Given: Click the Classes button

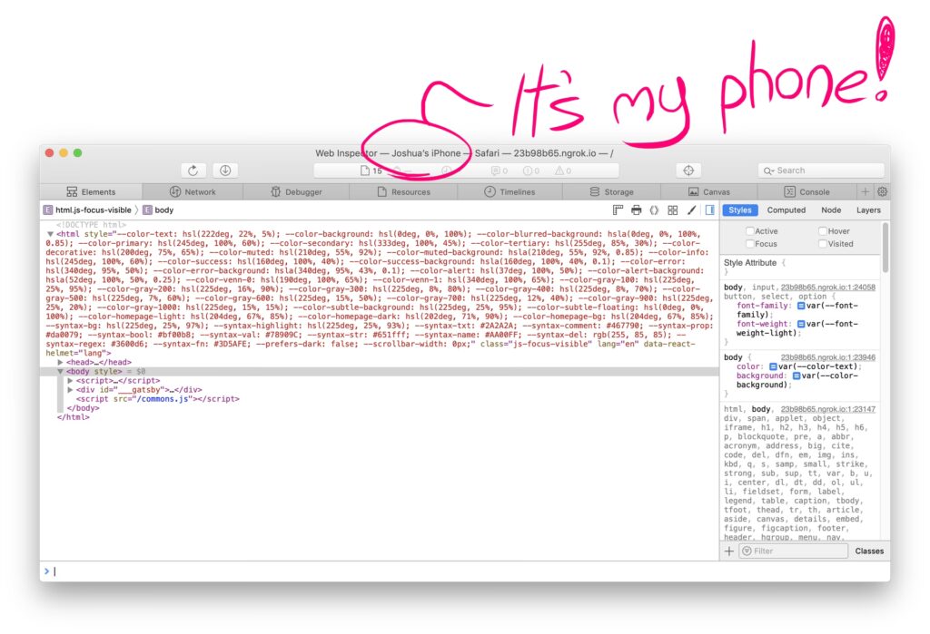Looking at the screenshot, I should [869, 551].
